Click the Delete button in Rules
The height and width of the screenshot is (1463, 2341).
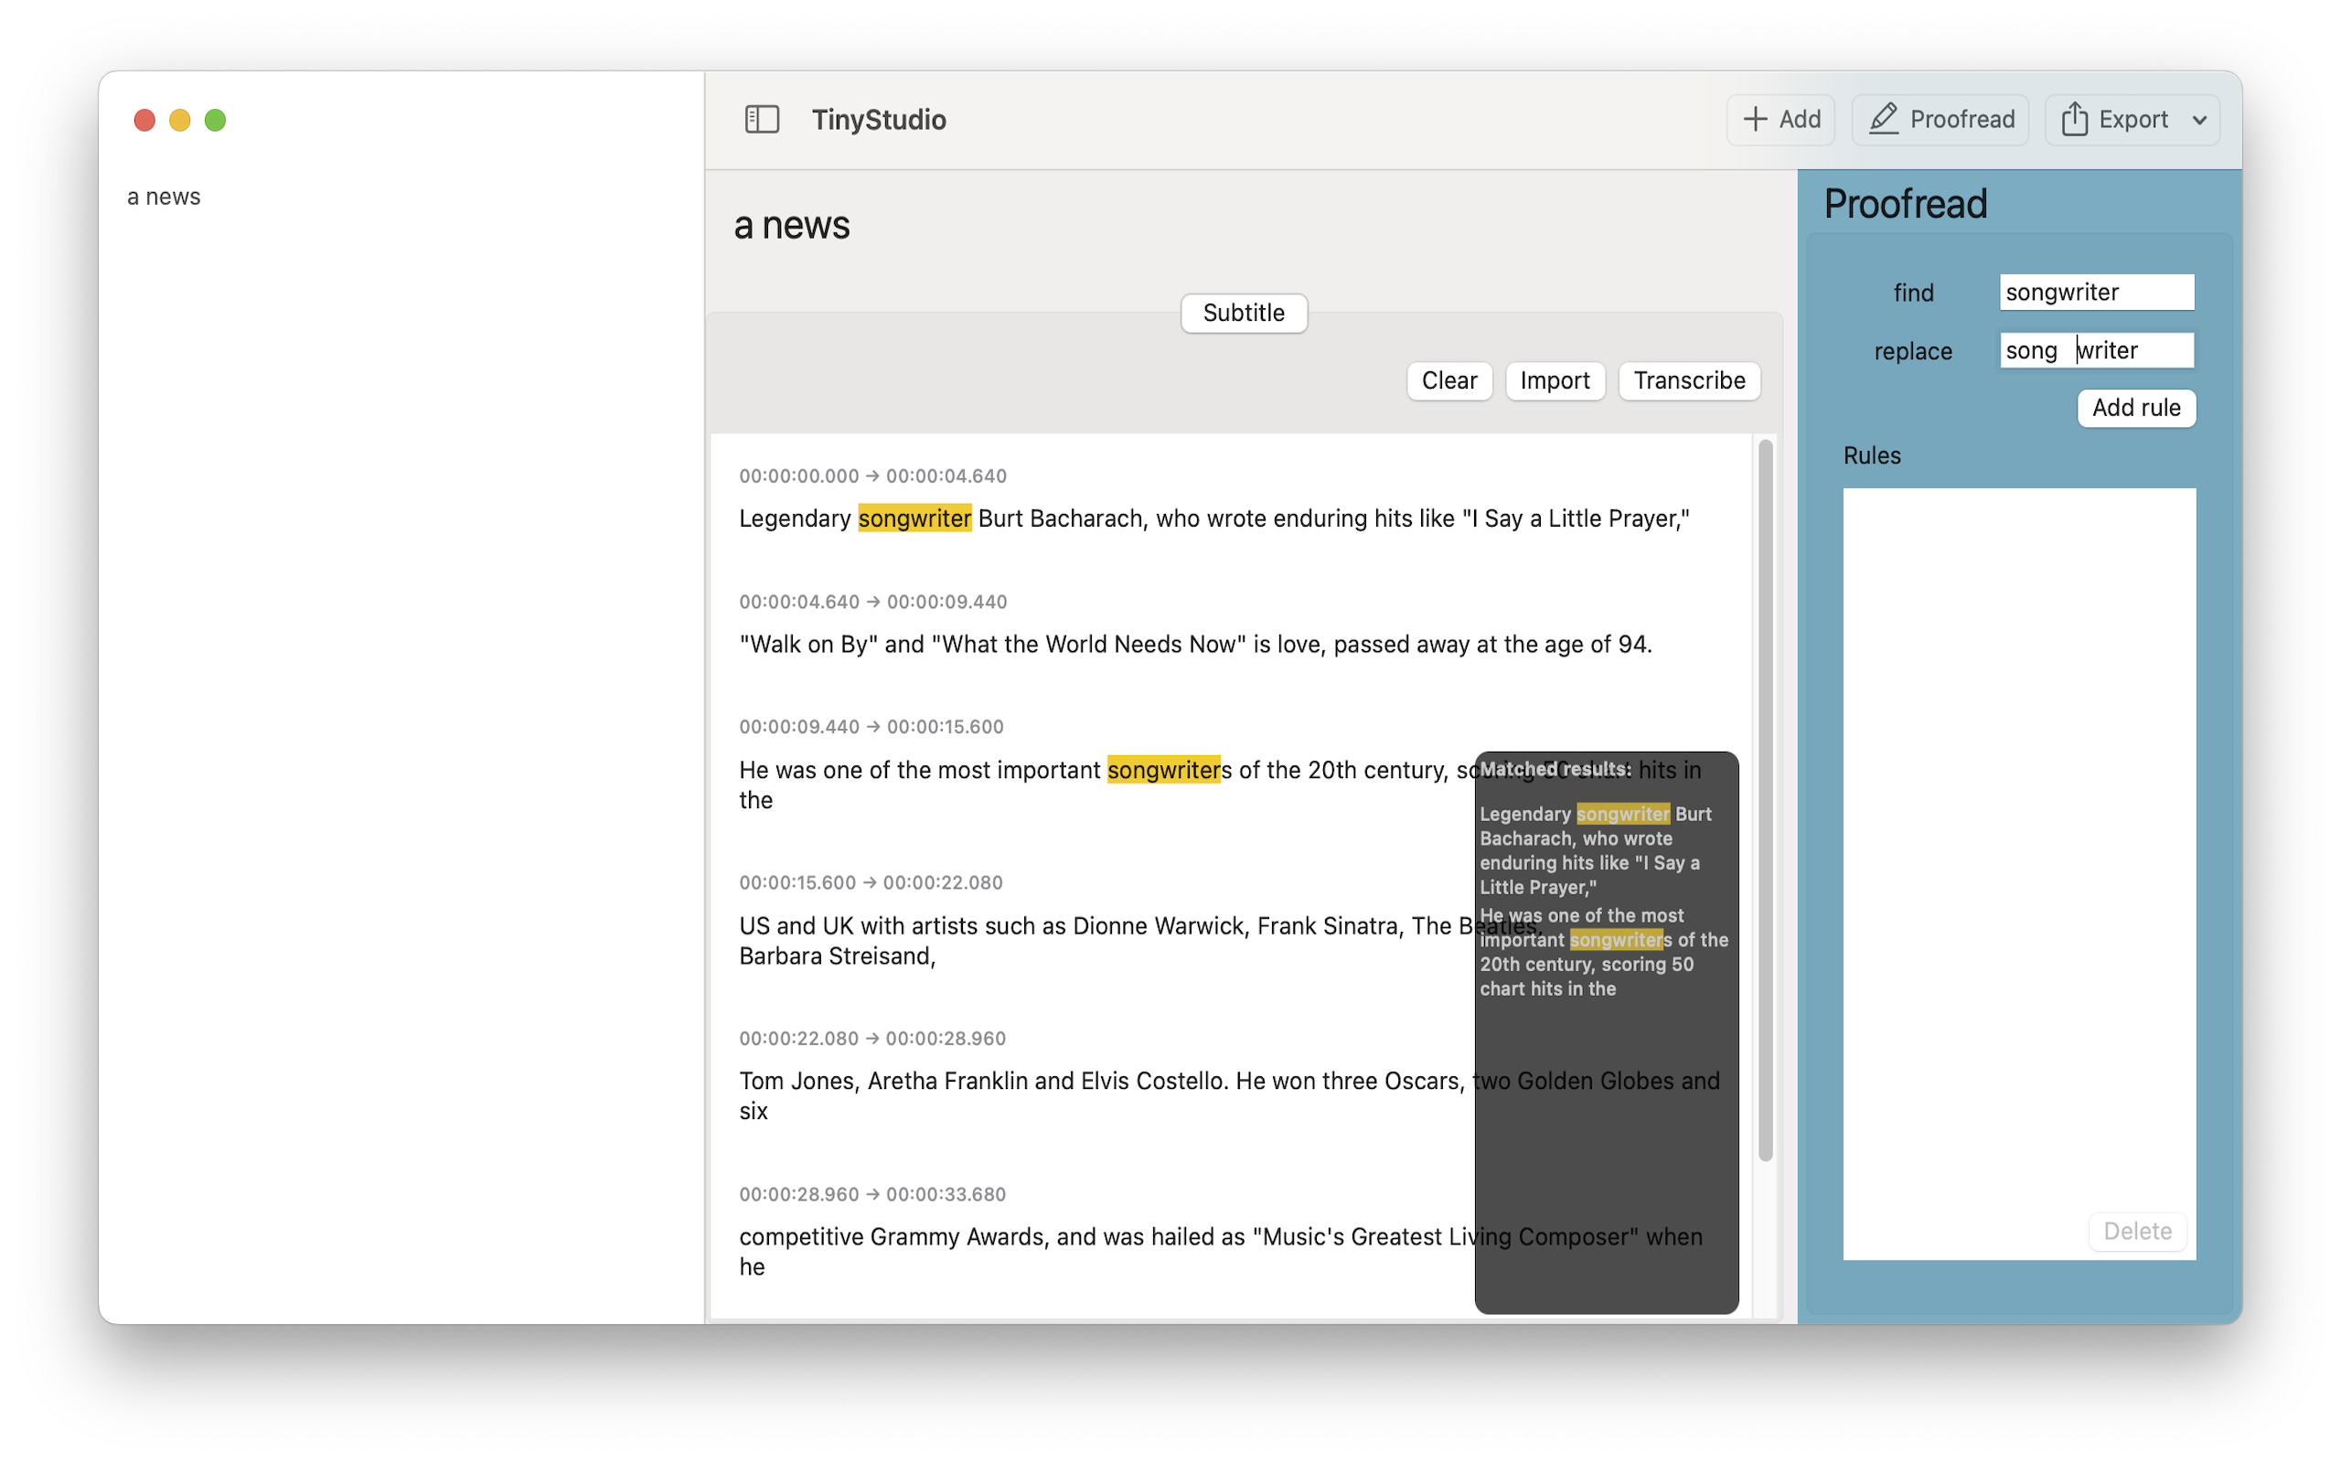(2137, 1231)
